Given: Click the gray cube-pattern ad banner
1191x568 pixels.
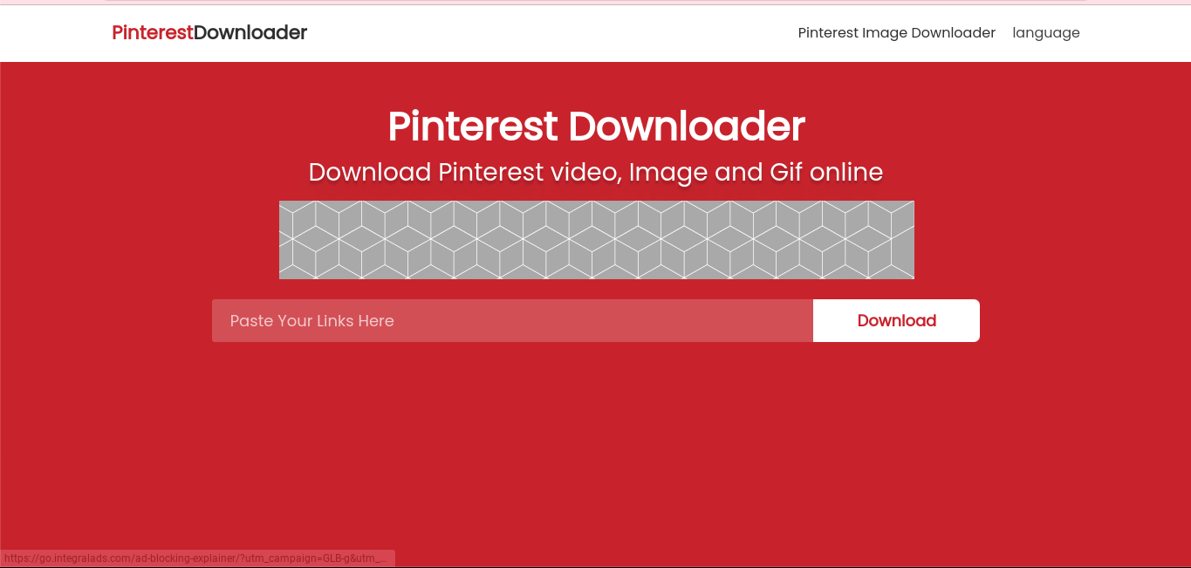Looking at the screenshot, I should point(596,240).
